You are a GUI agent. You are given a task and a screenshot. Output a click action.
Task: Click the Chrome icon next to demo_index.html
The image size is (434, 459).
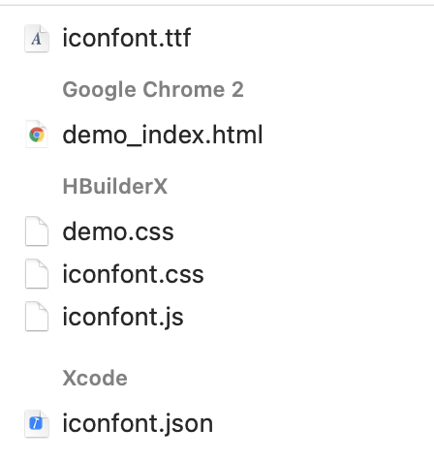coord(37,135)
